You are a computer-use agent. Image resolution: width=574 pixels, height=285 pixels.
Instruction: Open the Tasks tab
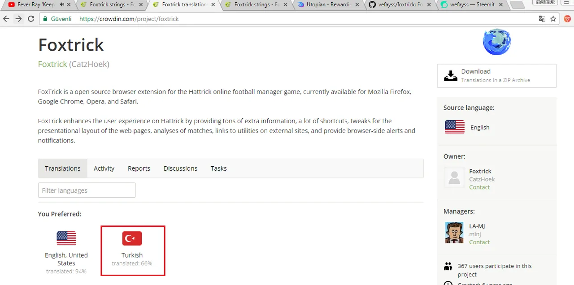click(219, 168)
